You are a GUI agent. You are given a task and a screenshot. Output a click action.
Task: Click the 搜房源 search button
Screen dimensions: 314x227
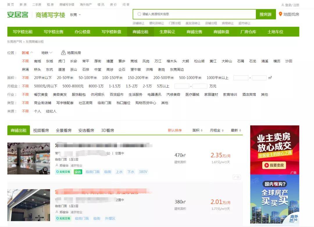(265, 14)
